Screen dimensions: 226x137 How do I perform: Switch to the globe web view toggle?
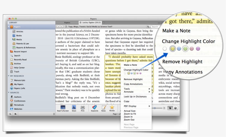(x=175, y=108)
